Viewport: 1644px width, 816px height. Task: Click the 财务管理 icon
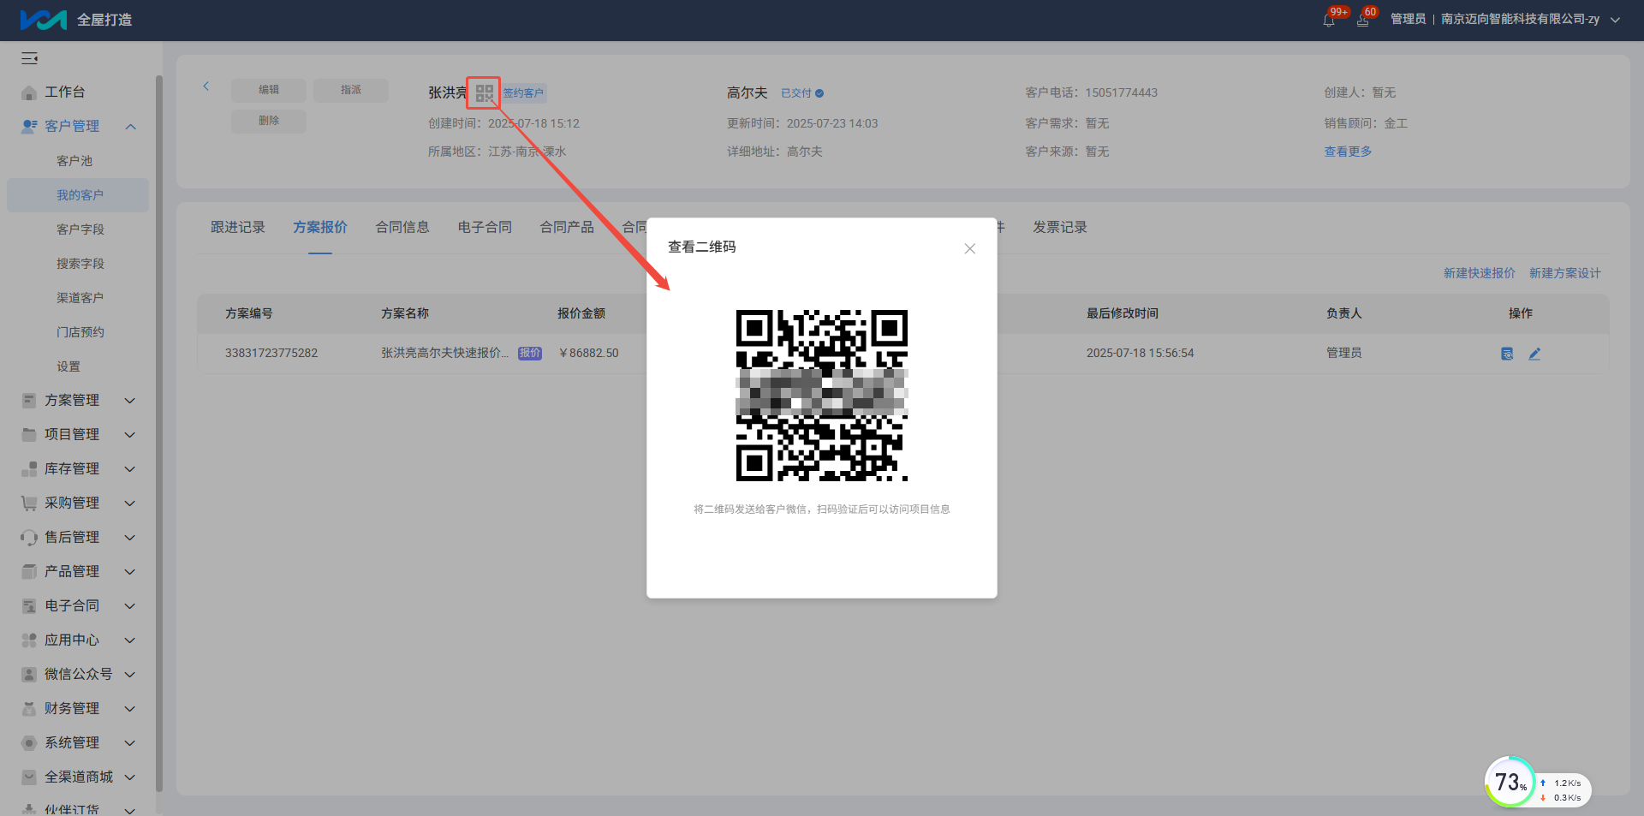pyautogui.click(x=29, y=709)
